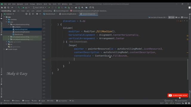Open Build Variants side stripe button

coord(1,92)
